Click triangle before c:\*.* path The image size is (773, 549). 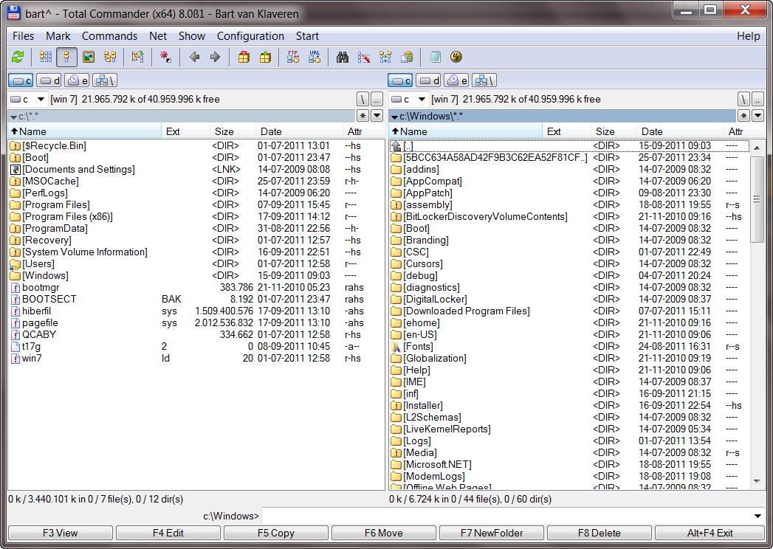coord(14,117)
